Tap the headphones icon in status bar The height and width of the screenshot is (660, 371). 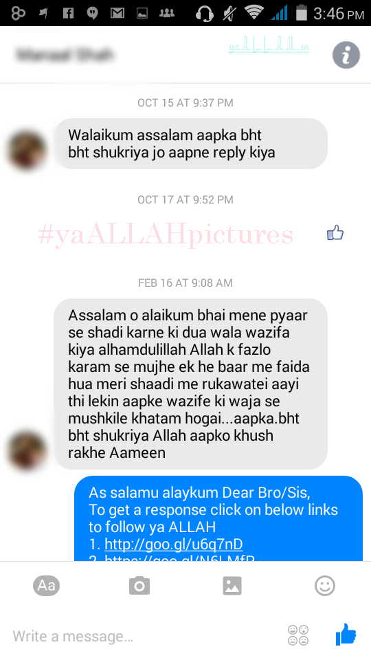pos(205,14)
